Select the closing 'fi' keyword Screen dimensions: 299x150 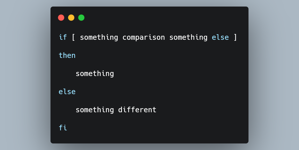(x=63, y=128)
